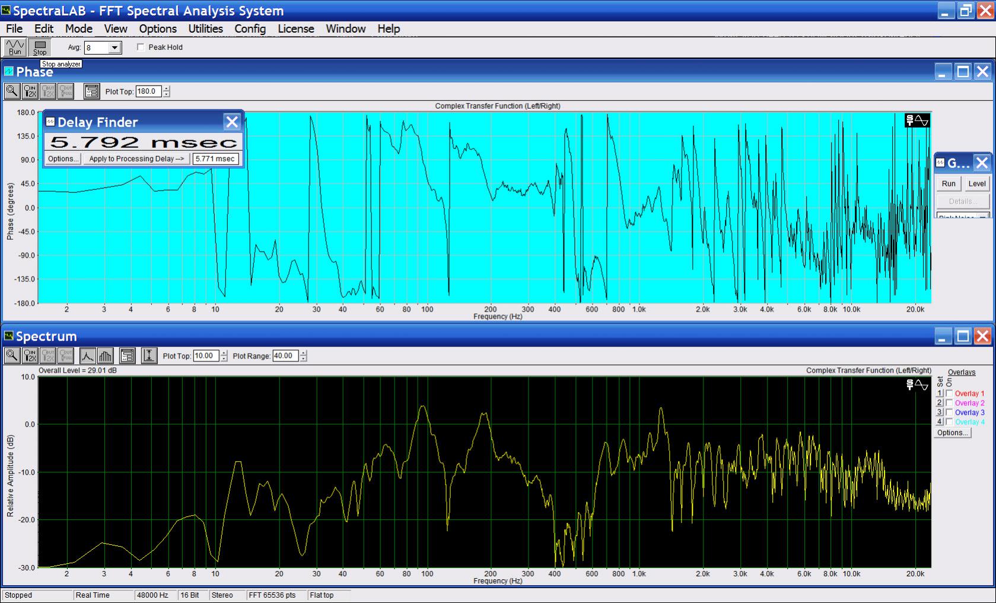Open the Config menu
996x603 pixels.
(x=250, y=28)
